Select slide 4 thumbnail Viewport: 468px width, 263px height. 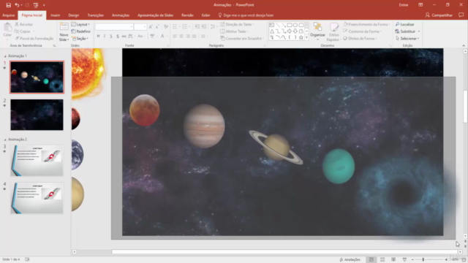37,198
